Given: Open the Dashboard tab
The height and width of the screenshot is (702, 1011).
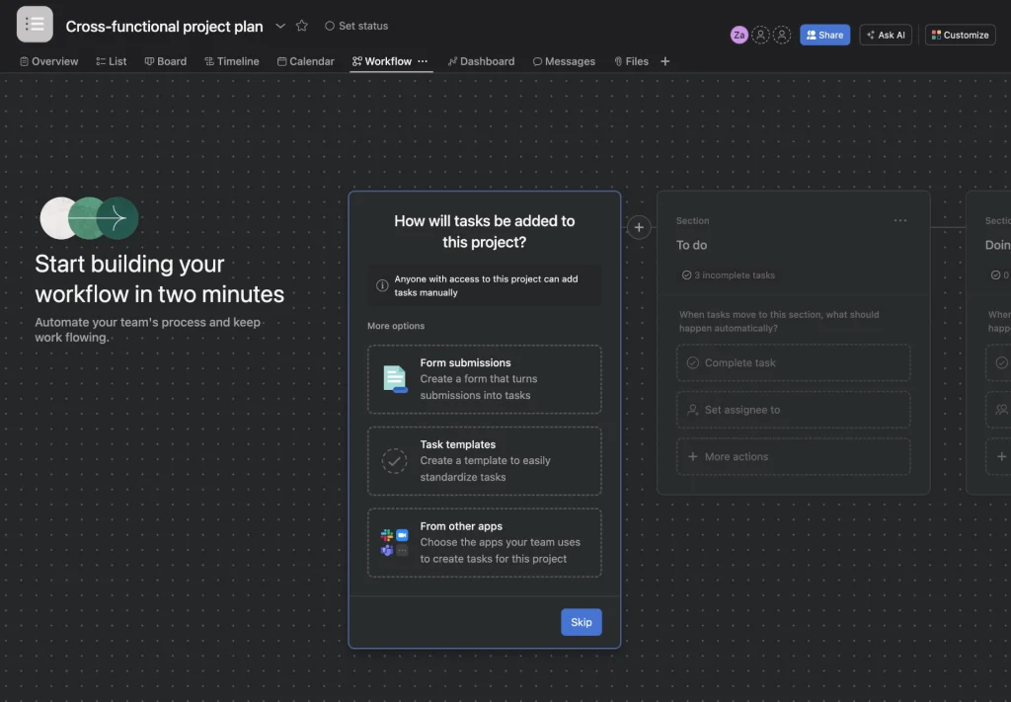Looking at the screenshot, I should (481, 61).
